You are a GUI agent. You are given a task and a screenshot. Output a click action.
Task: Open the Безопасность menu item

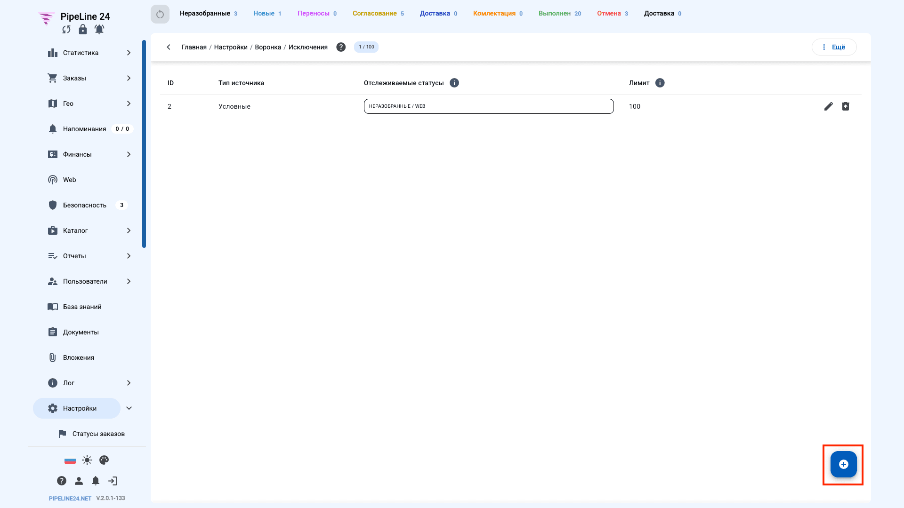pyautogui.click(x=85, y=205)
